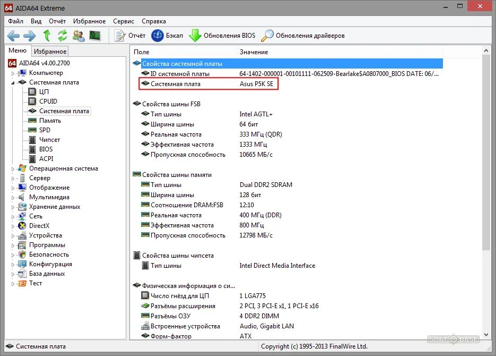Expand the Компьютер tree node
The width and height of the screenshot is (496, 356).
(x=13, y=73)
